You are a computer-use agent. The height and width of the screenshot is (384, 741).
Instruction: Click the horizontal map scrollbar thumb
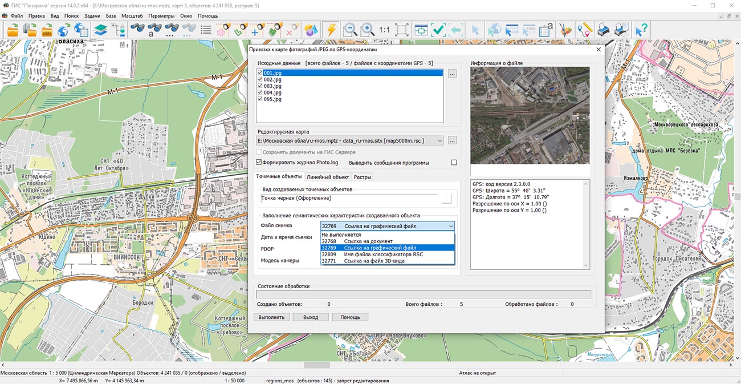tap(317, 365)
